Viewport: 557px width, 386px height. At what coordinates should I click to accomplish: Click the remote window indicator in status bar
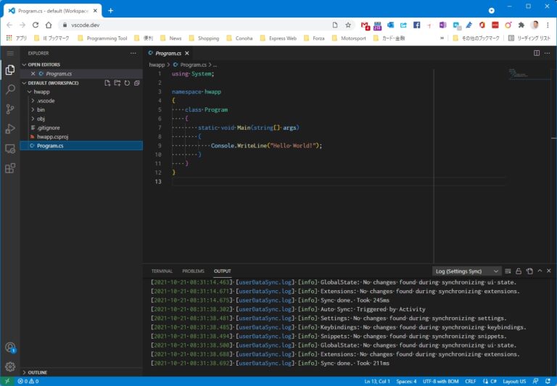point(7,381)
